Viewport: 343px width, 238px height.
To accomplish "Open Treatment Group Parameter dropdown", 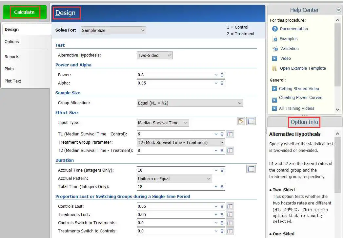I will coord(181,143).
